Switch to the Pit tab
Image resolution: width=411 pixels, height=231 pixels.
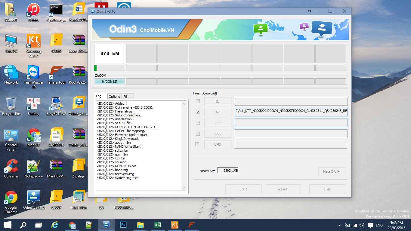(x=128, y=97)
